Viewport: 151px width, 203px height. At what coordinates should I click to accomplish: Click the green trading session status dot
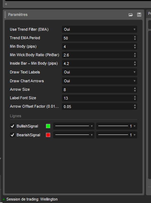pyautogui.click(x=4, y=199)
